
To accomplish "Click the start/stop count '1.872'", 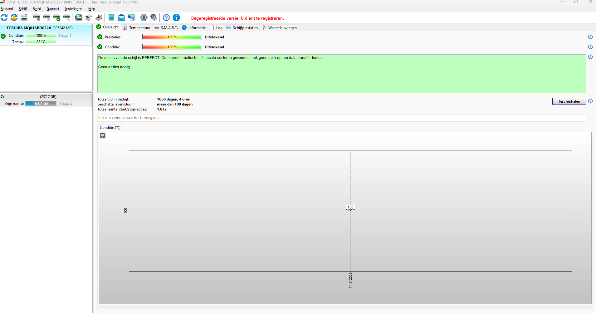I will click(162, 109).
